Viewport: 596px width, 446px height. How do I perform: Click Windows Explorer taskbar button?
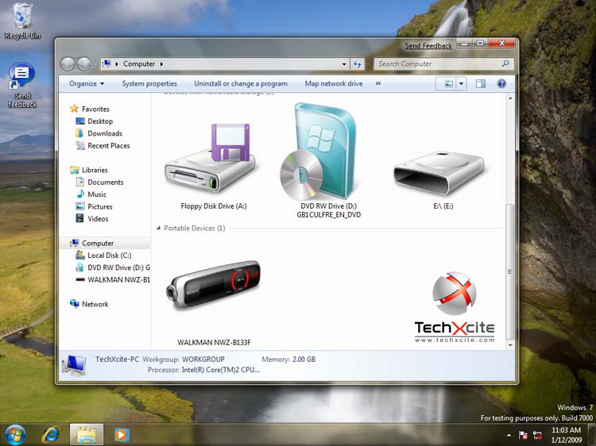[87, 435]
